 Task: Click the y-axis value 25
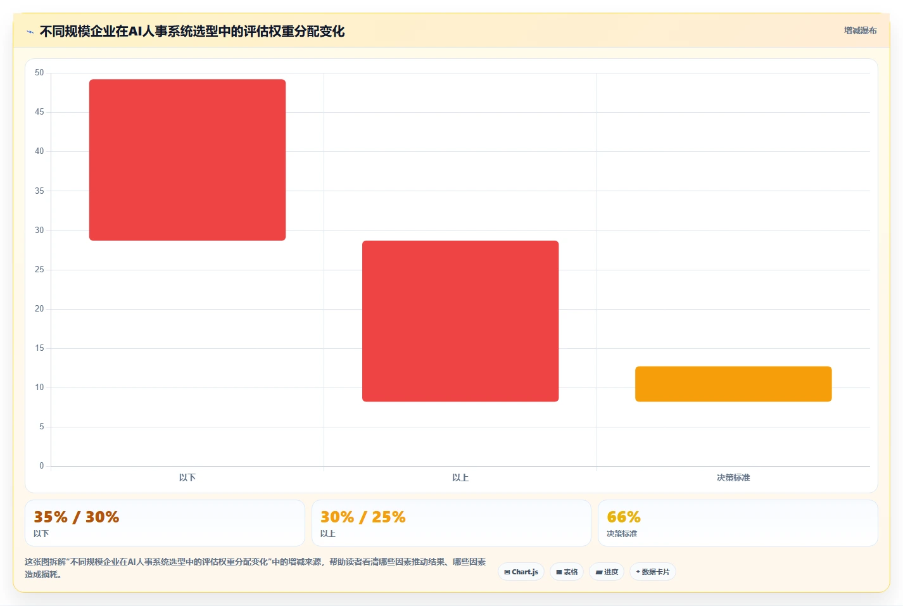tap(39, 270)
